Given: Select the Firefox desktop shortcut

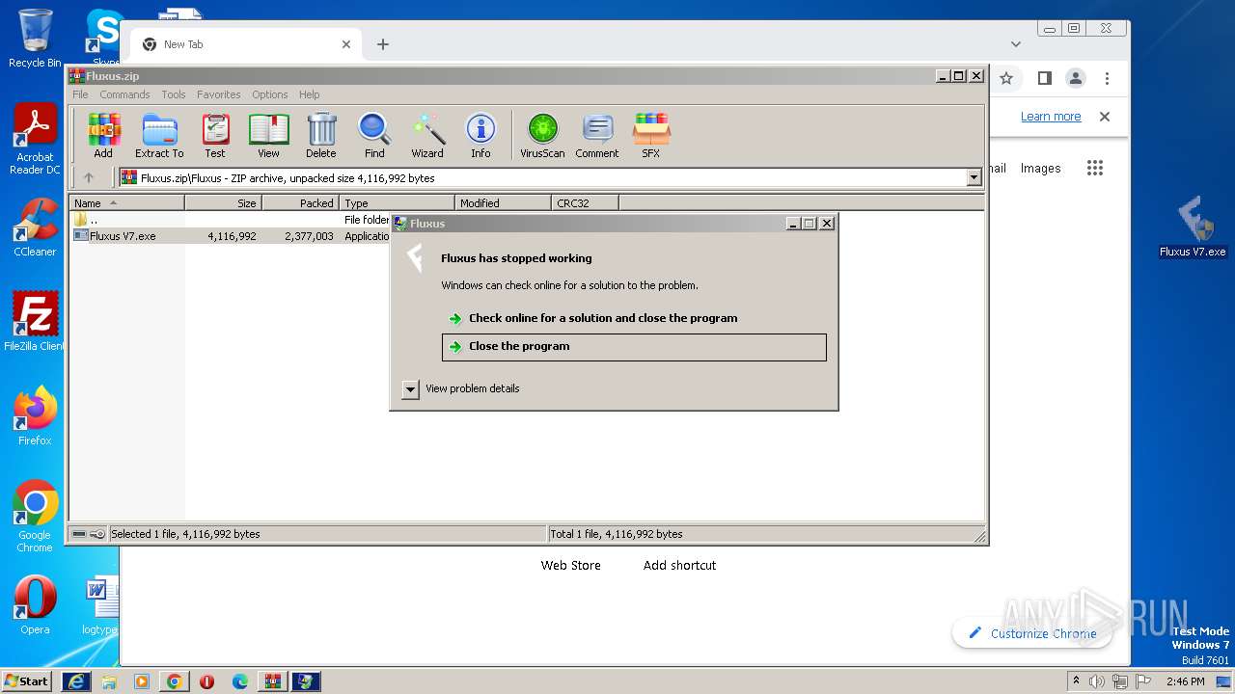Looking at the screenshot, I should [35, 415].
